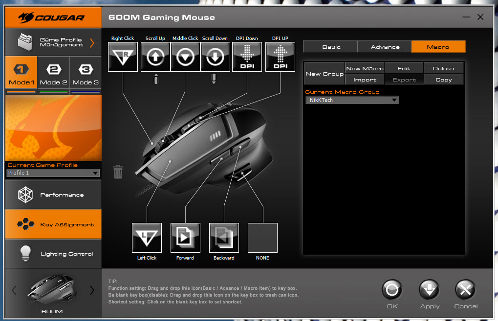498x321 pixels.
Task: Switch to the Macro tab
Action: click(438, 46)
